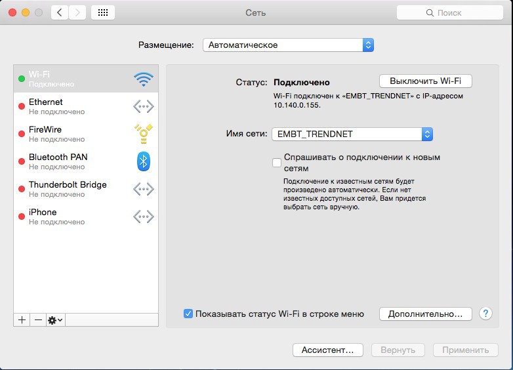The height and width of the screenshot is (370, 513).
Task: Uncheck show Wi-Fi status in menu bar
Action: coord(188,314)
